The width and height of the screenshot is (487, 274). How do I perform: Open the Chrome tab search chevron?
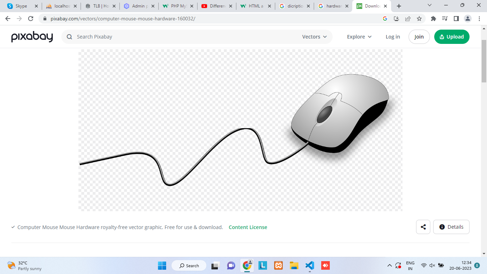430,5
